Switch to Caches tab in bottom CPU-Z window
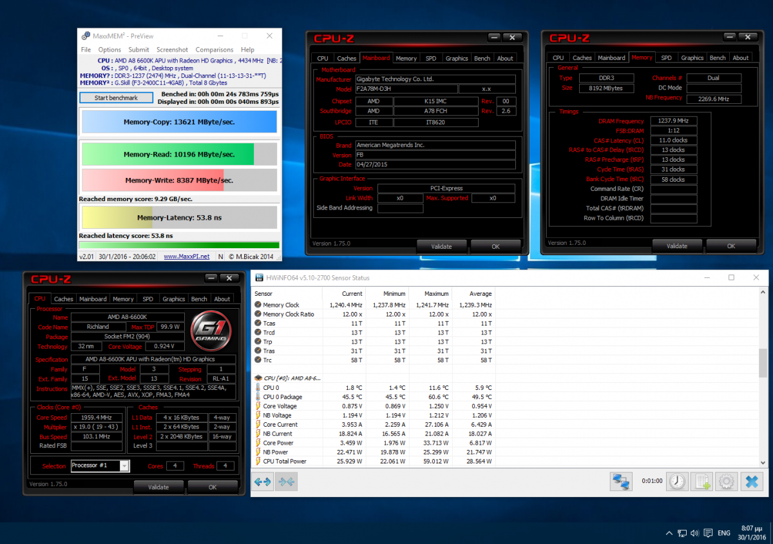773x544 pixels. (x=64, y=299)
